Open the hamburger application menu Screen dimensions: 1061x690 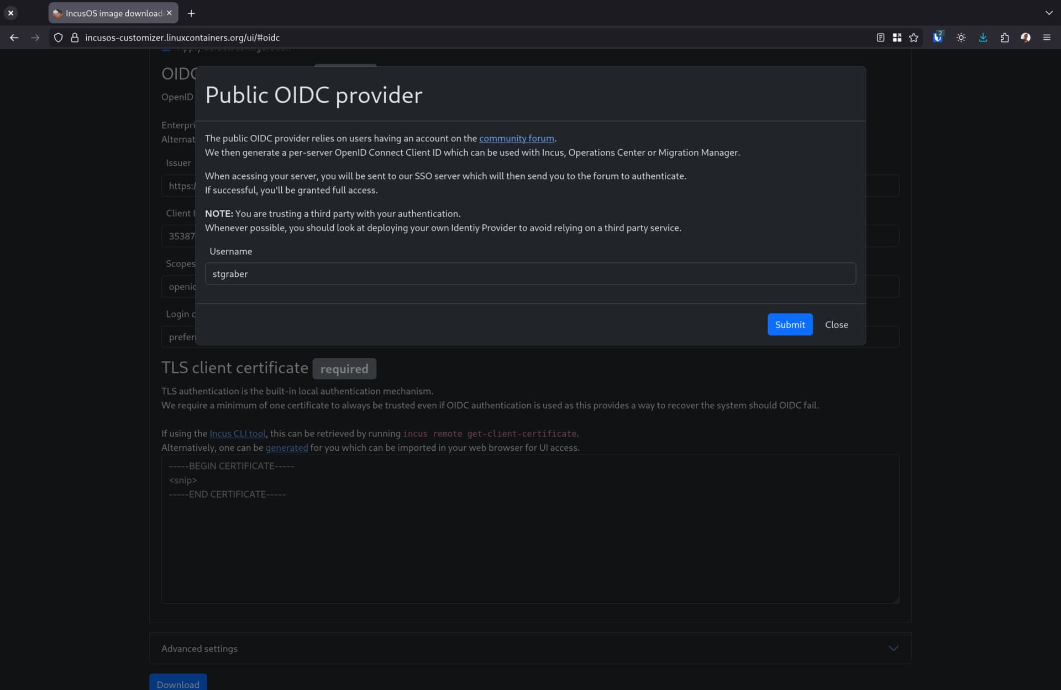[1047, 38]
